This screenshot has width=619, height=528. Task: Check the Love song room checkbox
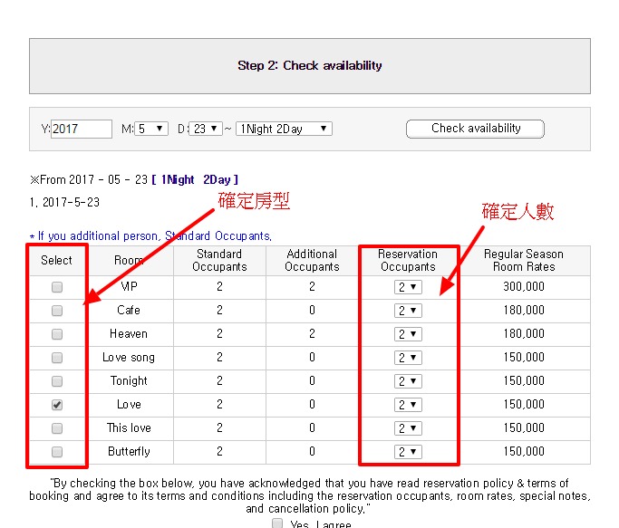[57, 358]
